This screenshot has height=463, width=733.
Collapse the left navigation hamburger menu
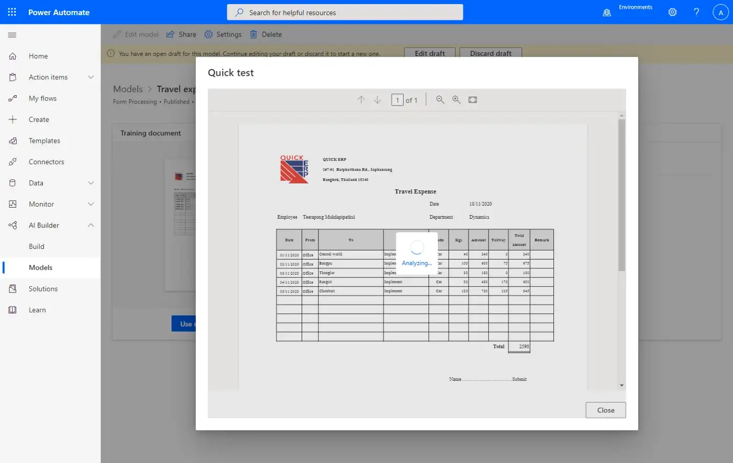click(x=13, y=35)
